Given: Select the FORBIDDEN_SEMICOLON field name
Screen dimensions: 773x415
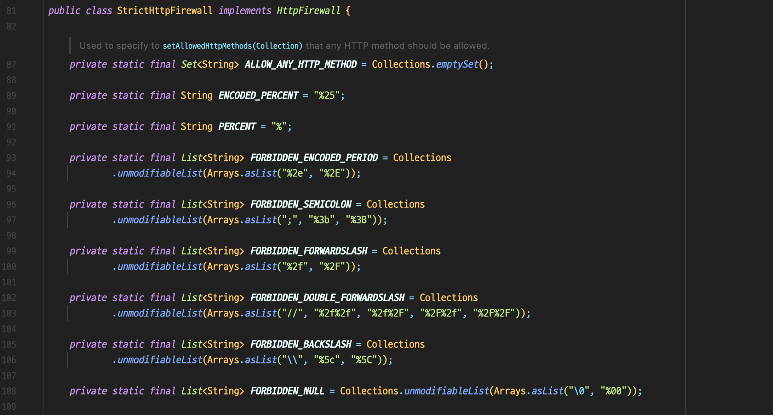Looking at the screenshot, I should 301,204.
